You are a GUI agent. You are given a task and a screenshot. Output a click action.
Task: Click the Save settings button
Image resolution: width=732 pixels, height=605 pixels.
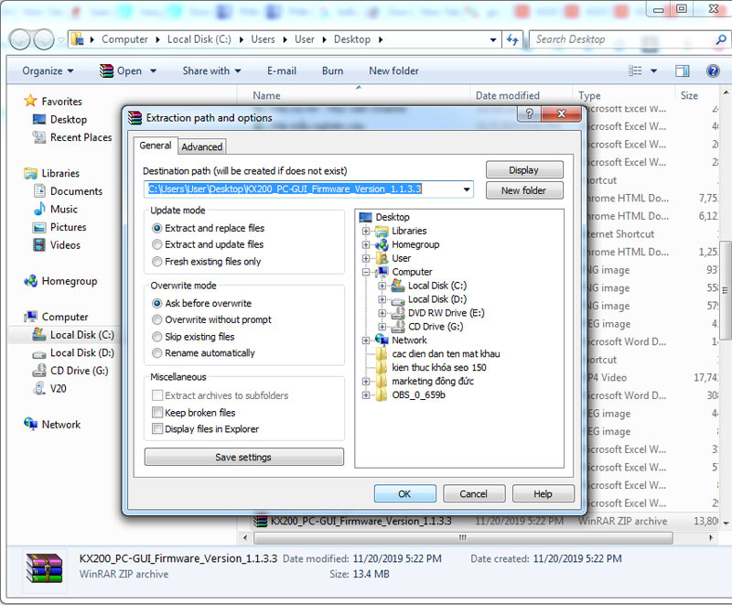(243, 457)
